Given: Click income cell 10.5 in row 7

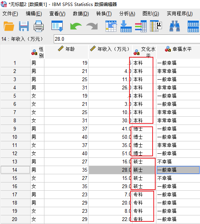Looking at the screenshot, I should point(110,112).
